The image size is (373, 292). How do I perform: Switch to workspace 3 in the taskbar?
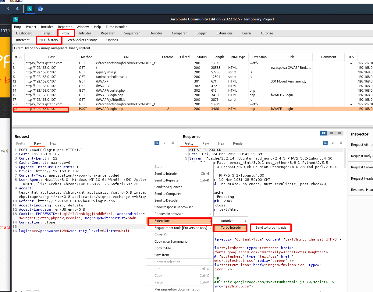(x=8, y=9)
